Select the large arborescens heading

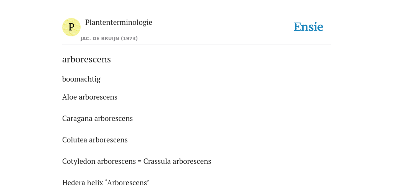click(x=86, y=59)
